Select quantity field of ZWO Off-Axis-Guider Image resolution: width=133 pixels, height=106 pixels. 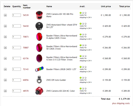[x=16, y=80]
